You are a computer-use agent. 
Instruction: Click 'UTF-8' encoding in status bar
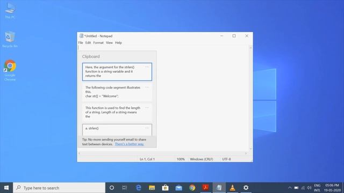point(226,159)
